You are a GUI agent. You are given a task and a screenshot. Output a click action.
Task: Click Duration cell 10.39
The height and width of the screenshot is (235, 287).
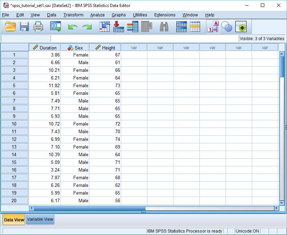pos(45,154)
